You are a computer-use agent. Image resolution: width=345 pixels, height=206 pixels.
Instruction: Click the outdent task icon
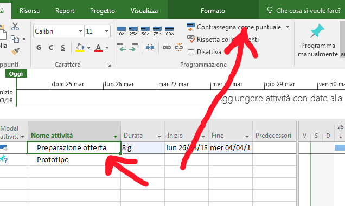121,47
